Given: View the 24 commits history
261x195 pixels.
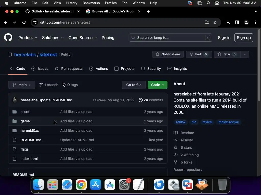Looking at the screenshot, I should (x=151, y=100).
